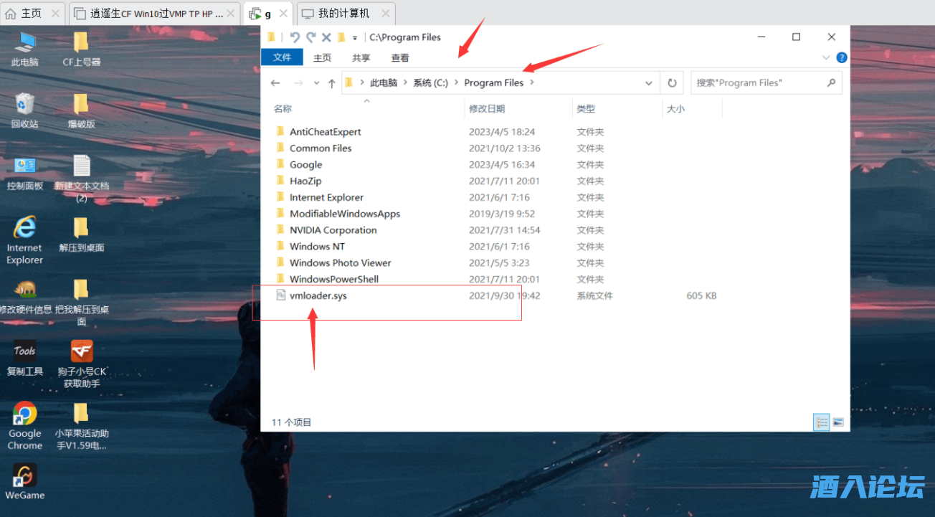This screenshot has height=517, width=935.
Task: Open the 把我解压到桌面 desktop folder
Action: (x=81, y=303)
